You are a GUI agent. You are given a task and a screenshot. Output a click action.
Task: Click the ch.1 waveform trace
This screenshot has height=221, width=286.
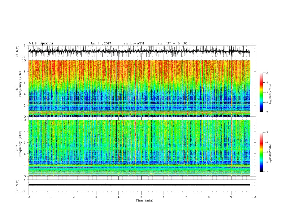click(x=139, y=51)
